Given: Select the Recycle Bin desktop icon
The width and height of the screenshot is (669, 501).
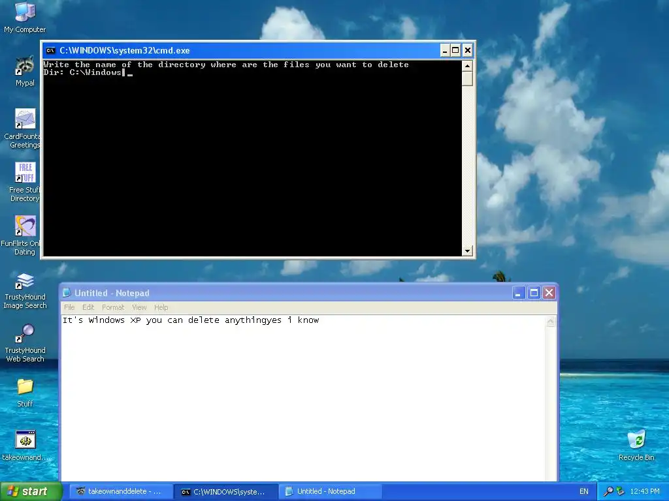Looking at the screenshot, I should click(x=636, y=446).
